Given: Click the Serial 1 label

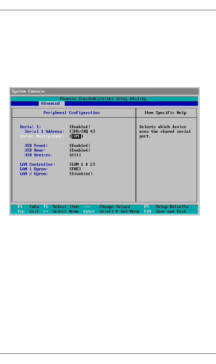Looking at the screenshot, I should point(30,127).
